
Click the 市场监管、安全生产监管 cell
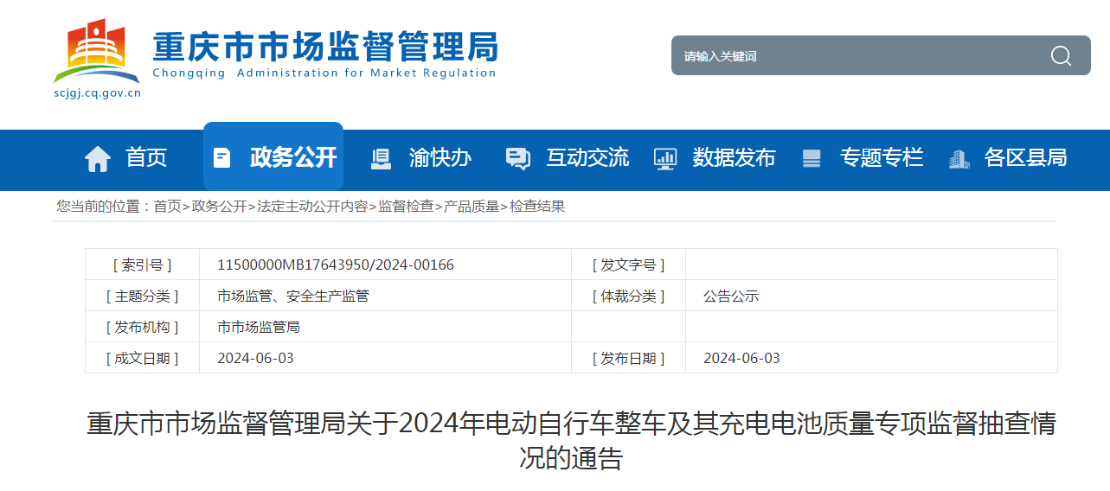[x=293, y=296]
